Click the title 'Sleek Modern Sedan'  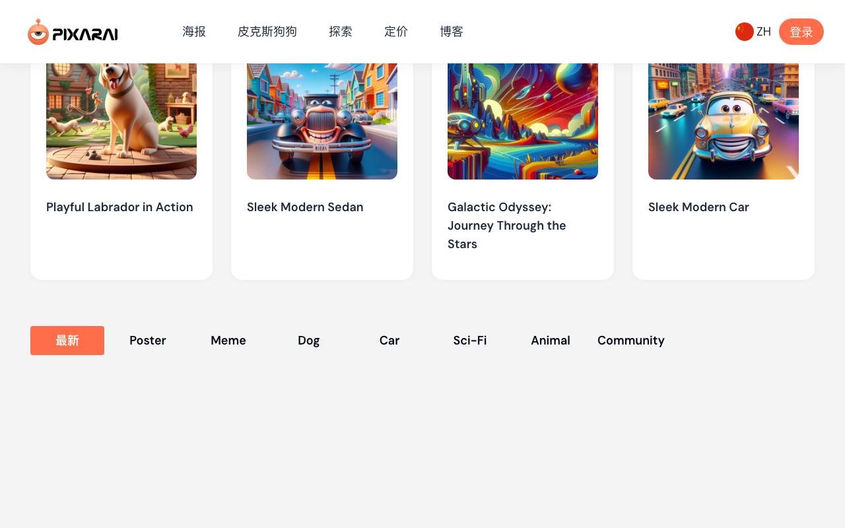(x=305, y=207)
